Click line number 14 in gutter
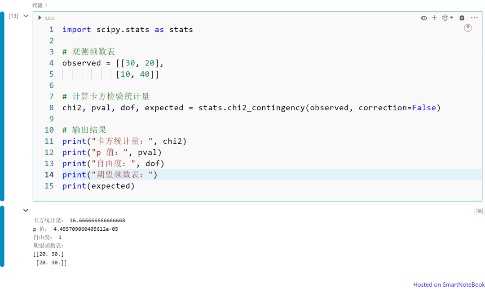Viewport: 485px width, 289px height. pos(49,175)
